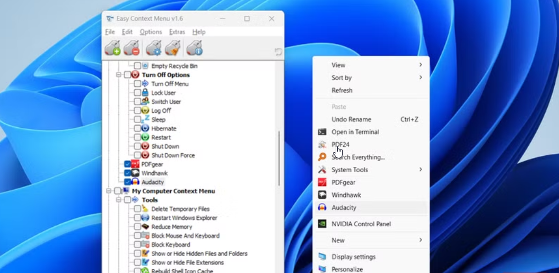The width and height of the screenshot is (559, 273).
Task: Check the Restart Windows Explorer checkbox
Action: [137, 218]
